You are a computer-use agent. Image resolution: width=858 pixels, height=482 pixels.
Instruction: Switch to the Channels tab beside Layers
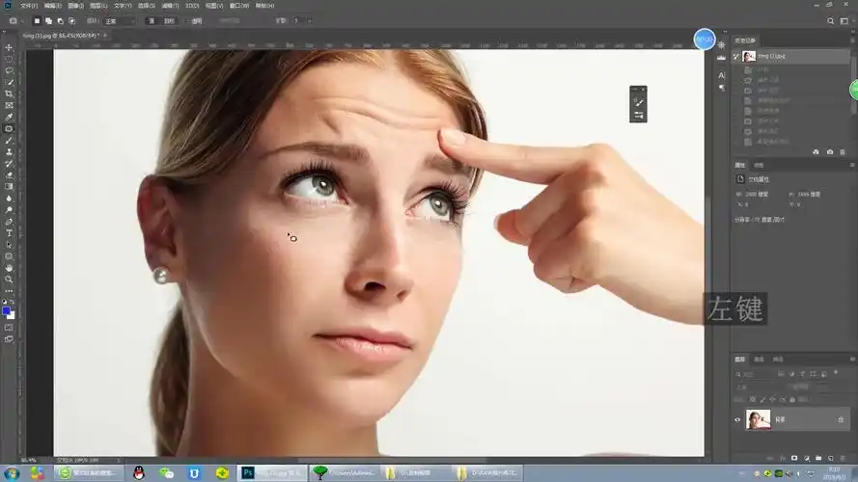click(x=759, y=360)
